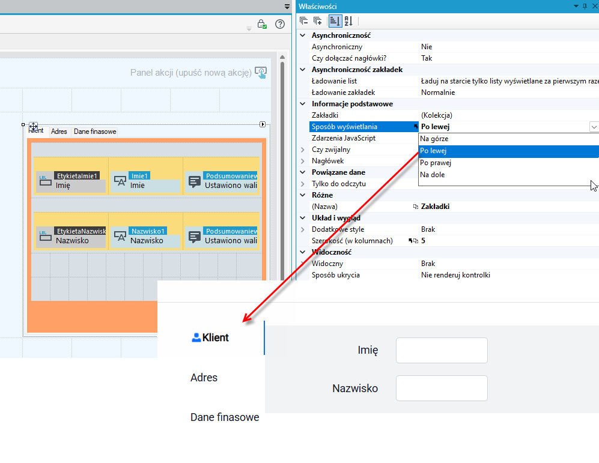
Task: Expand the Nagłówek property
Action: (x=303, y=161)
